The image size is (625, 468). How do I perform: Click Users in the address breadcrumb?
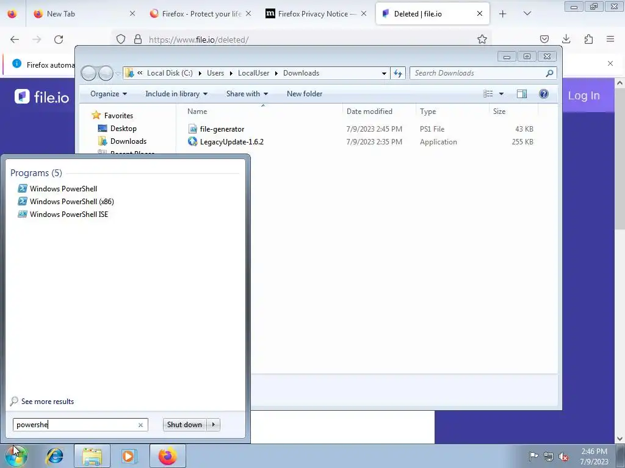[x=215, y=73]
